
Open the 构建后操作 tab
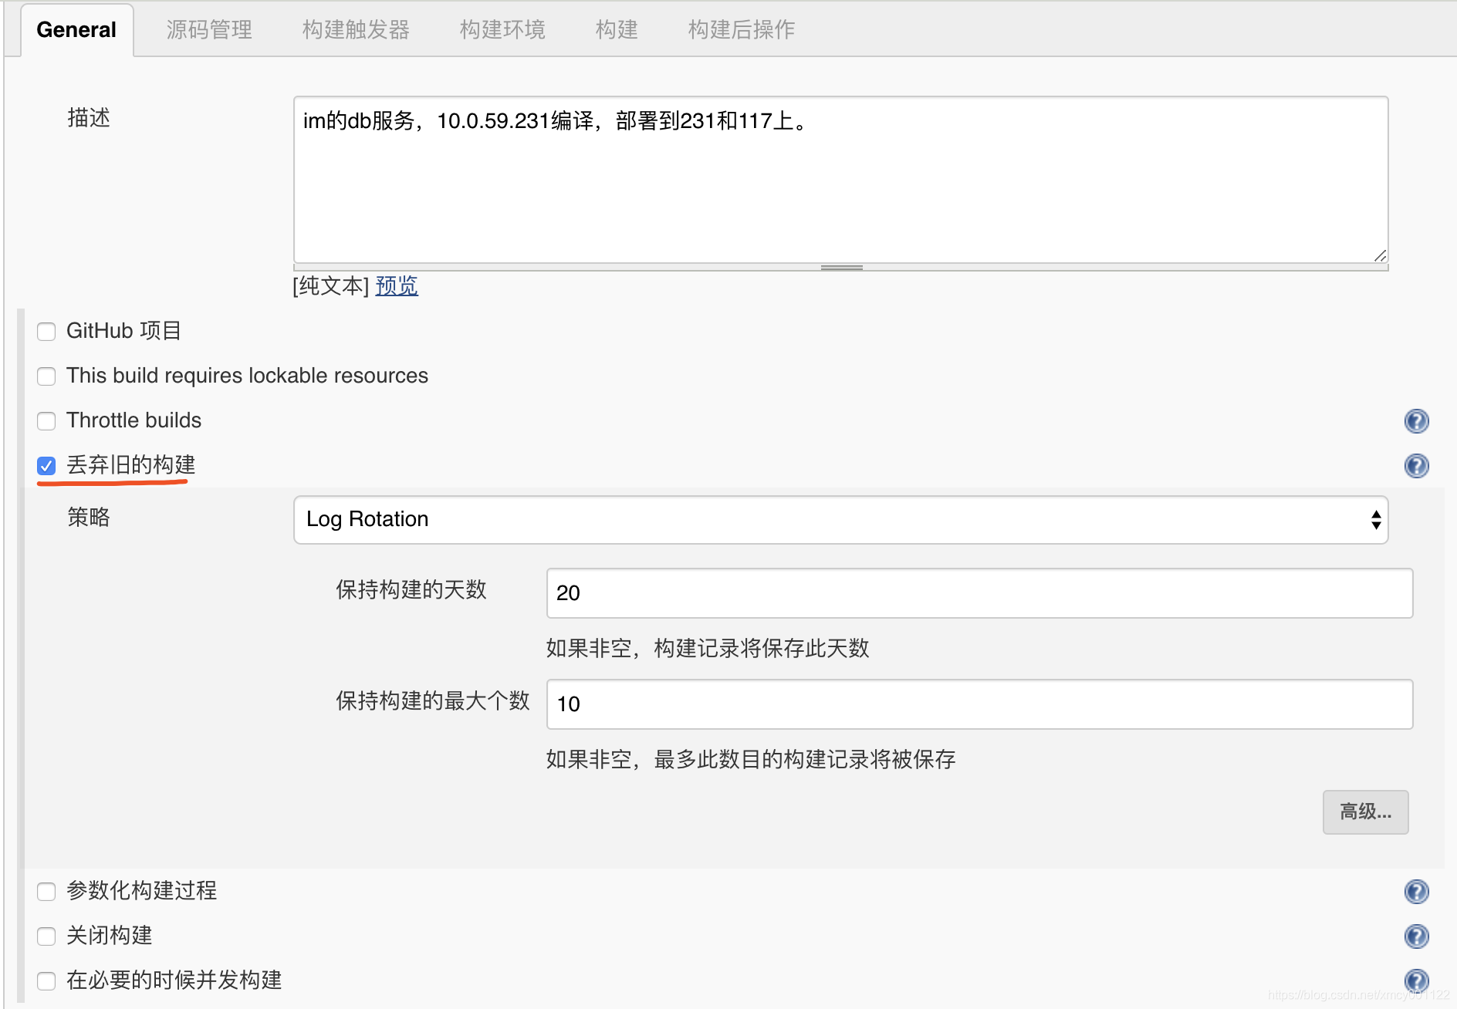click(x=742, y=30)
